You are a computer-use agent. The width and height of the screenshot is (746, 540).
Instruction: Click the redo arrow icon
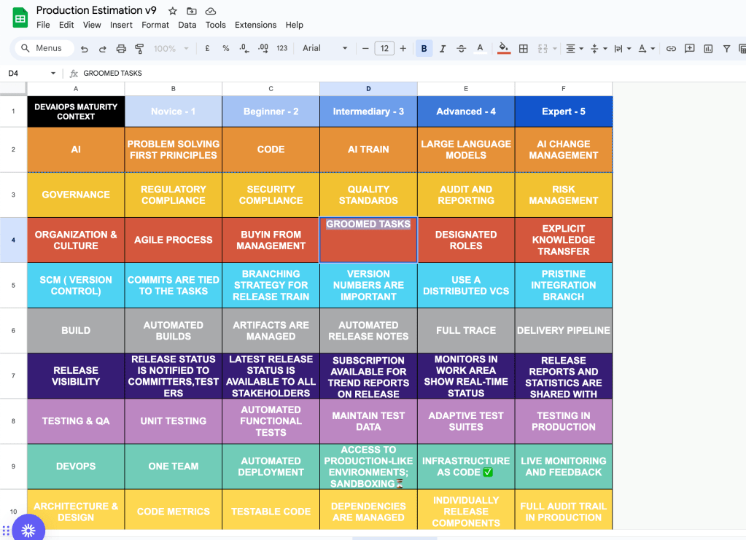(102, 49)
